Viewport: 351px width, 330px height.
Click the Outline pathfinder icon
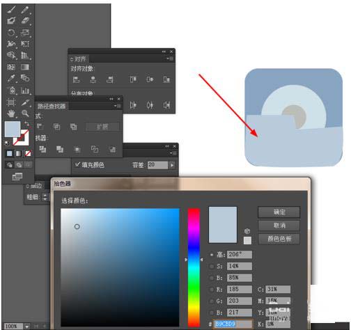[95, 150]
